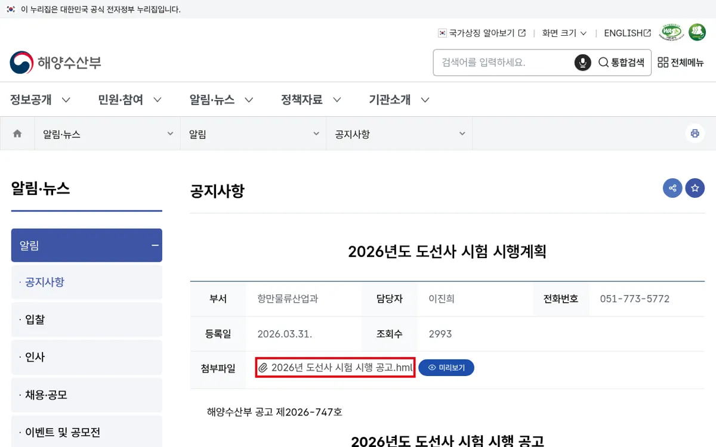Click the search input field
The height and width of the screenshot is (447, 716).
[x=504, y=63]
